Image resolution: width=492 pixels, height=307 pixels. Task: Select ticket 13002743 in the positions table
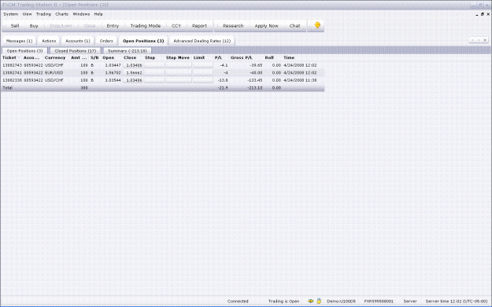13,65
